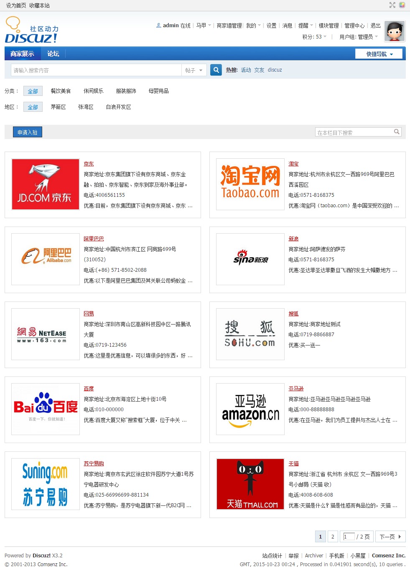Viewport: 410px width, 567px height.
Task: Go to page 2
Action: click(x=333, y=536)
